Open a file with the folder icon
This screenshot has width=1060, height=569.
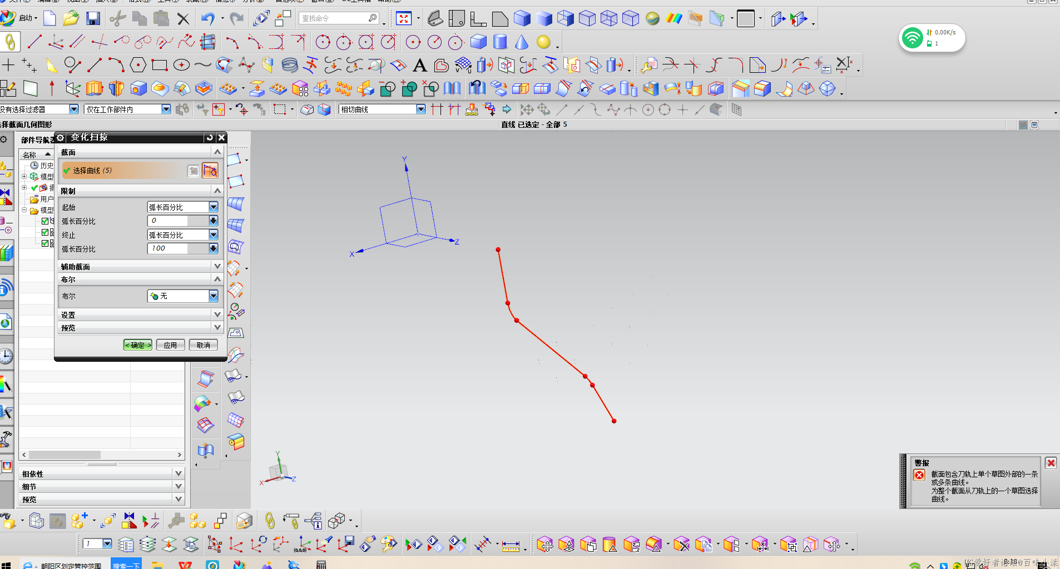point(71,19)
